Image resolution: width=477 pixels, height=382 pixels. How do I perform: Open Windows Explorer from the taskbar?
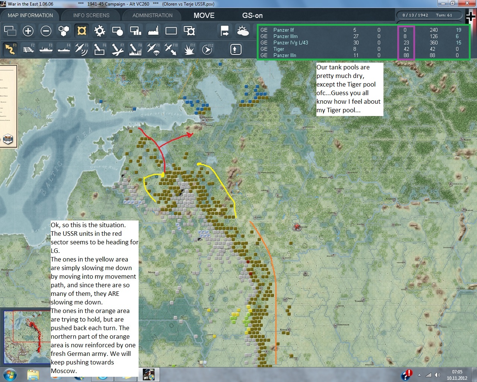tap(33, 375)
